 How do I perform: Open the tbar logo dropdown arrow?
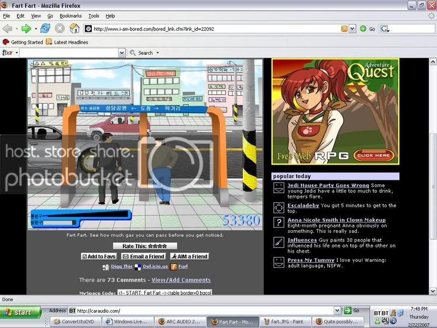click(x=17, y=52)
